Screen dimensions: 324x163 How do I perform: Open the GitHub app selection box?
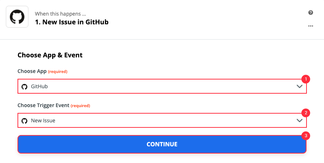(162, 86)
